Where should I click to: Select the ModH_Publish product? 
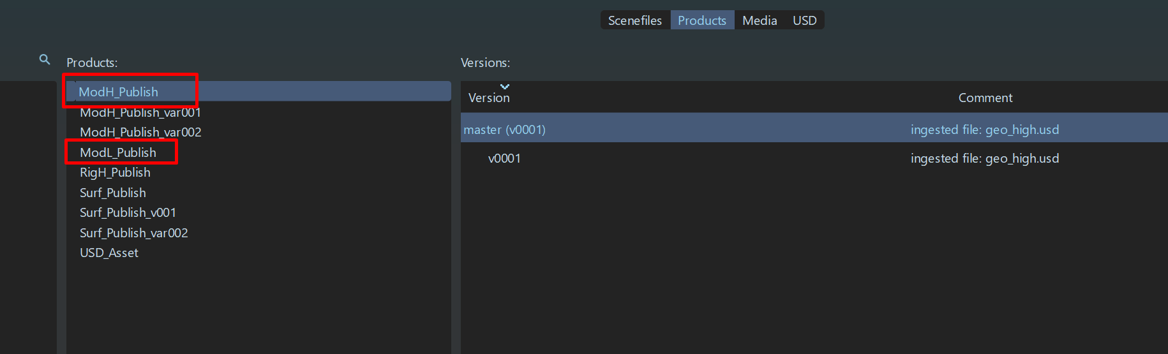click(x=119, y=92)
